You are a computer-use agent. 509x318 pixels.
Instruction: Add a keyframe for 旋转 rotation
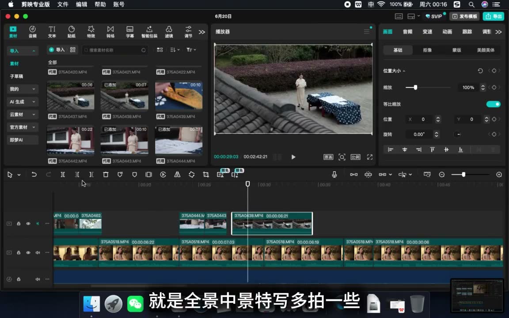point(494,134)
